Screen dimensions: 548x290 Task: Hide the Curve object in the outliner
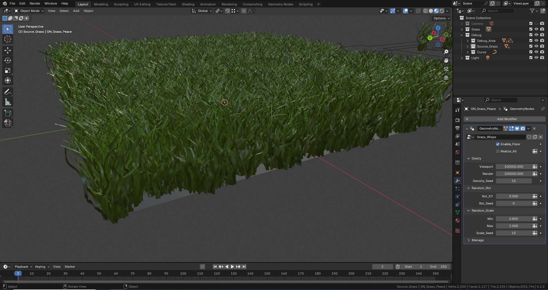[x=537, y=52]
